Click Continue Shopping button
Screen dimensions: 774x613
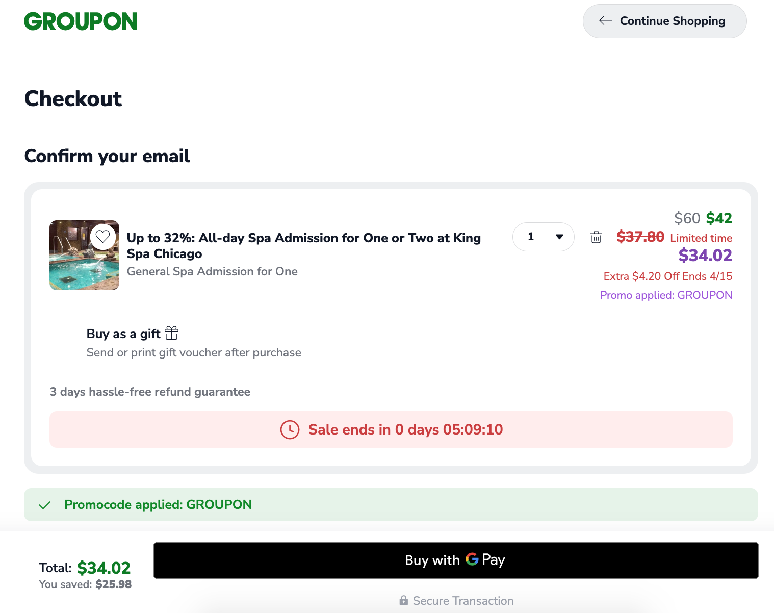[665, 21]
